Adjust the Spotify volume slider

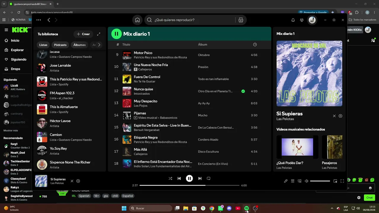(320, 181)
